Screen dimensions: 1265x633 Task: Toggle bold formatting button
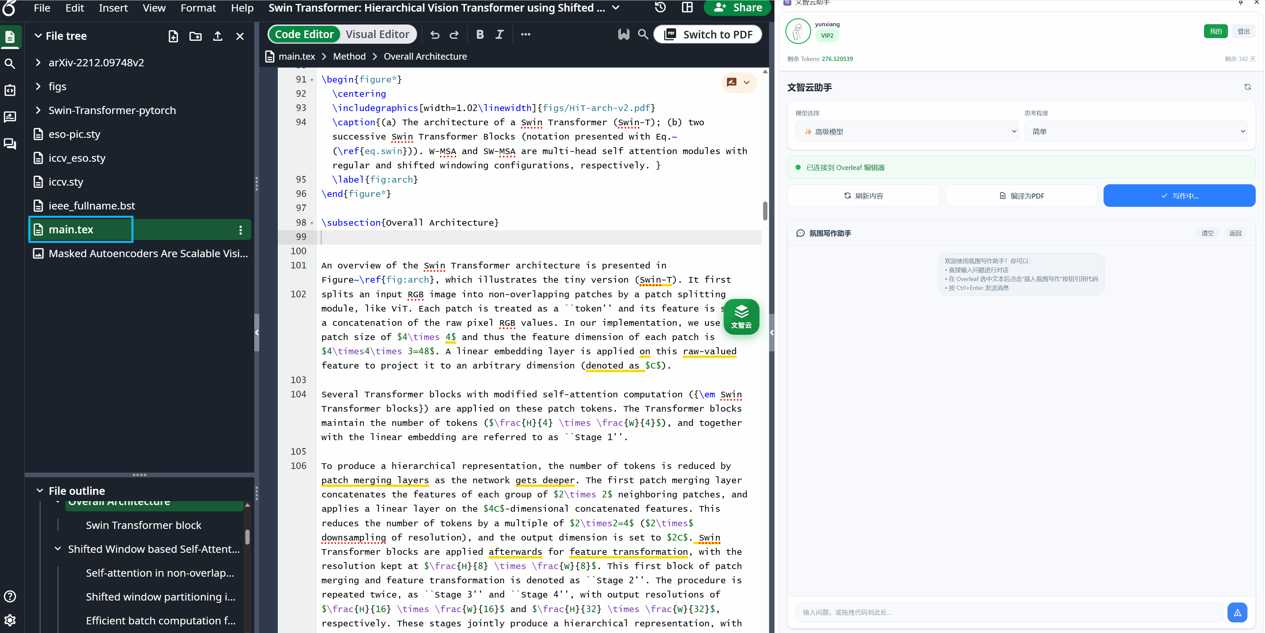click(x=480, y=34)
